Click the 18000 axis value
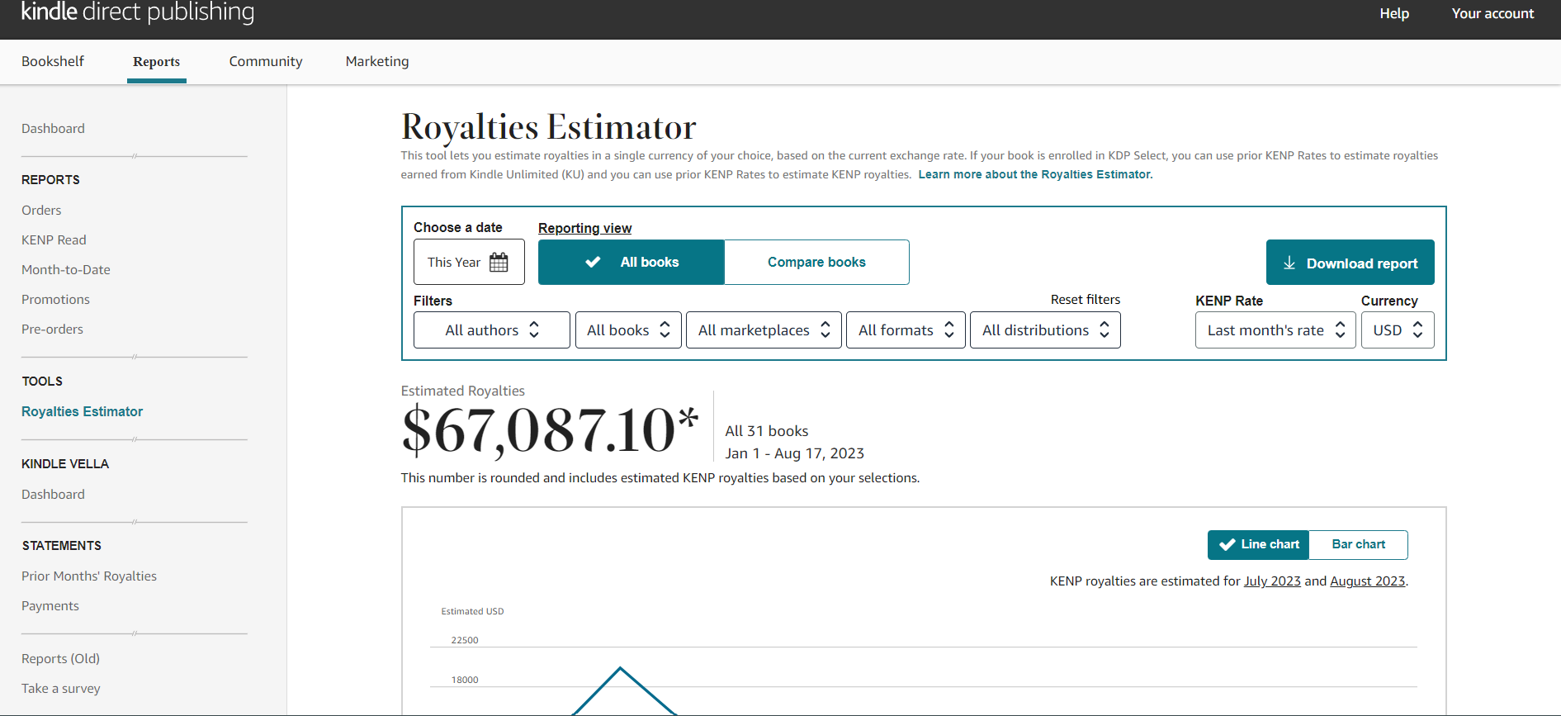 tap(465, 680)
